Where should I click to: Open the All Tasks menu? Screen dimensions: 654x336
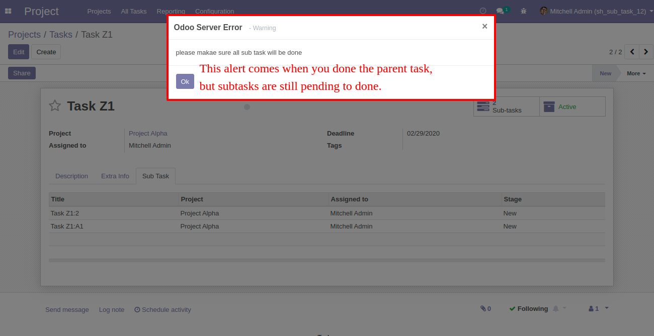pos(134,11)
